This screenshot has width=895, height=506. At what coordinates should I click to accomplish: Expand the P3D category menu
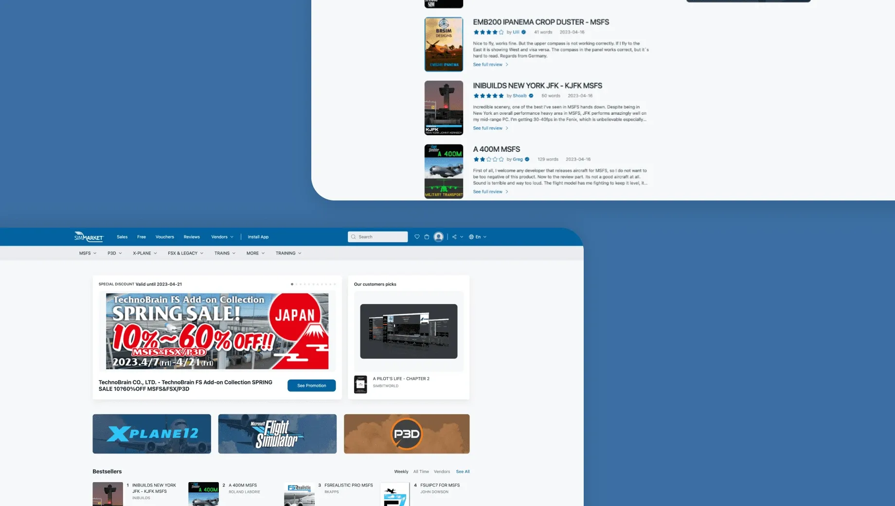pyautogui.click(x=115, y=253)
